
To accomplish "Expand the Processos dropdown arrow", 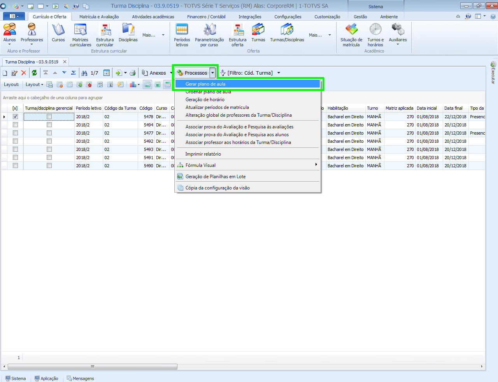I will pyautogui.click(x=212, y=73).
